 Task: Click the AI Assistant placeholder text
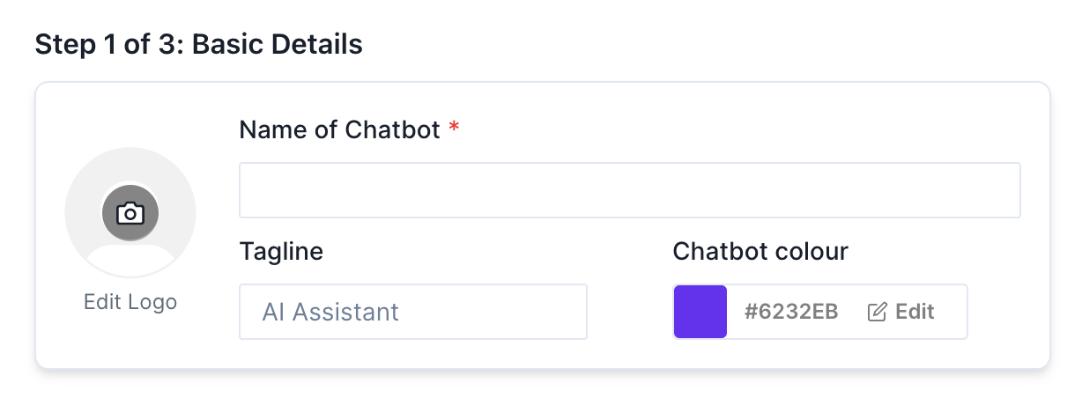tap(330, 312)
